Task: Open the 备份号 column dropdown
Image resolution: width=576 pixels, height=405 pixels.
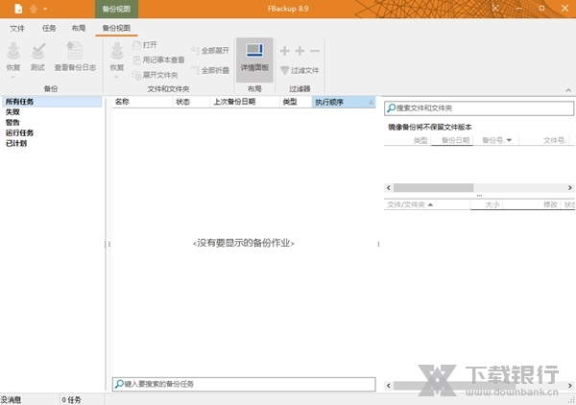Action: 509,140
